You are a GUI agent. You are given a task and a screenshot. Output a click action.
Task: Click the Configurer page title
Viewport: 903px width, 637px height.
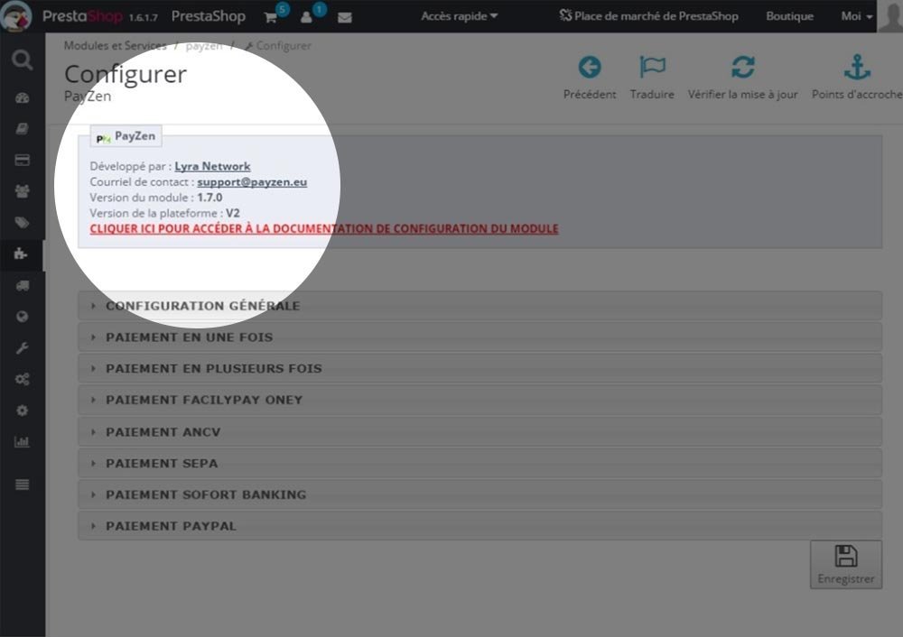coord(126,74)
